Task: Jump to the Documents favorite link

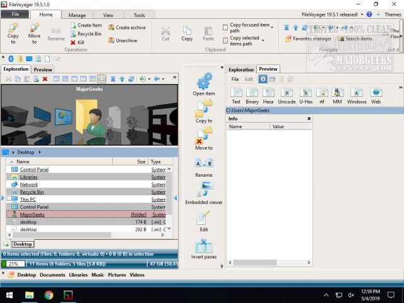Action: [x=52, y=275]
